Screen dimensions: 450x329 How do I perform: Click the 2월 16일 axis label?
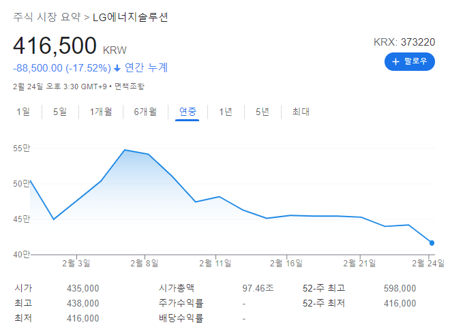coord(286,263)
